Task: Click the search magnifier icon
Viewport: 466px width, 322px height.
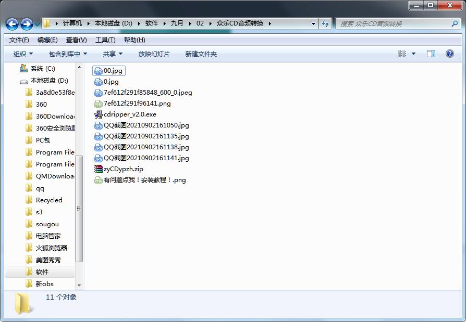Action: coord(455,23)
